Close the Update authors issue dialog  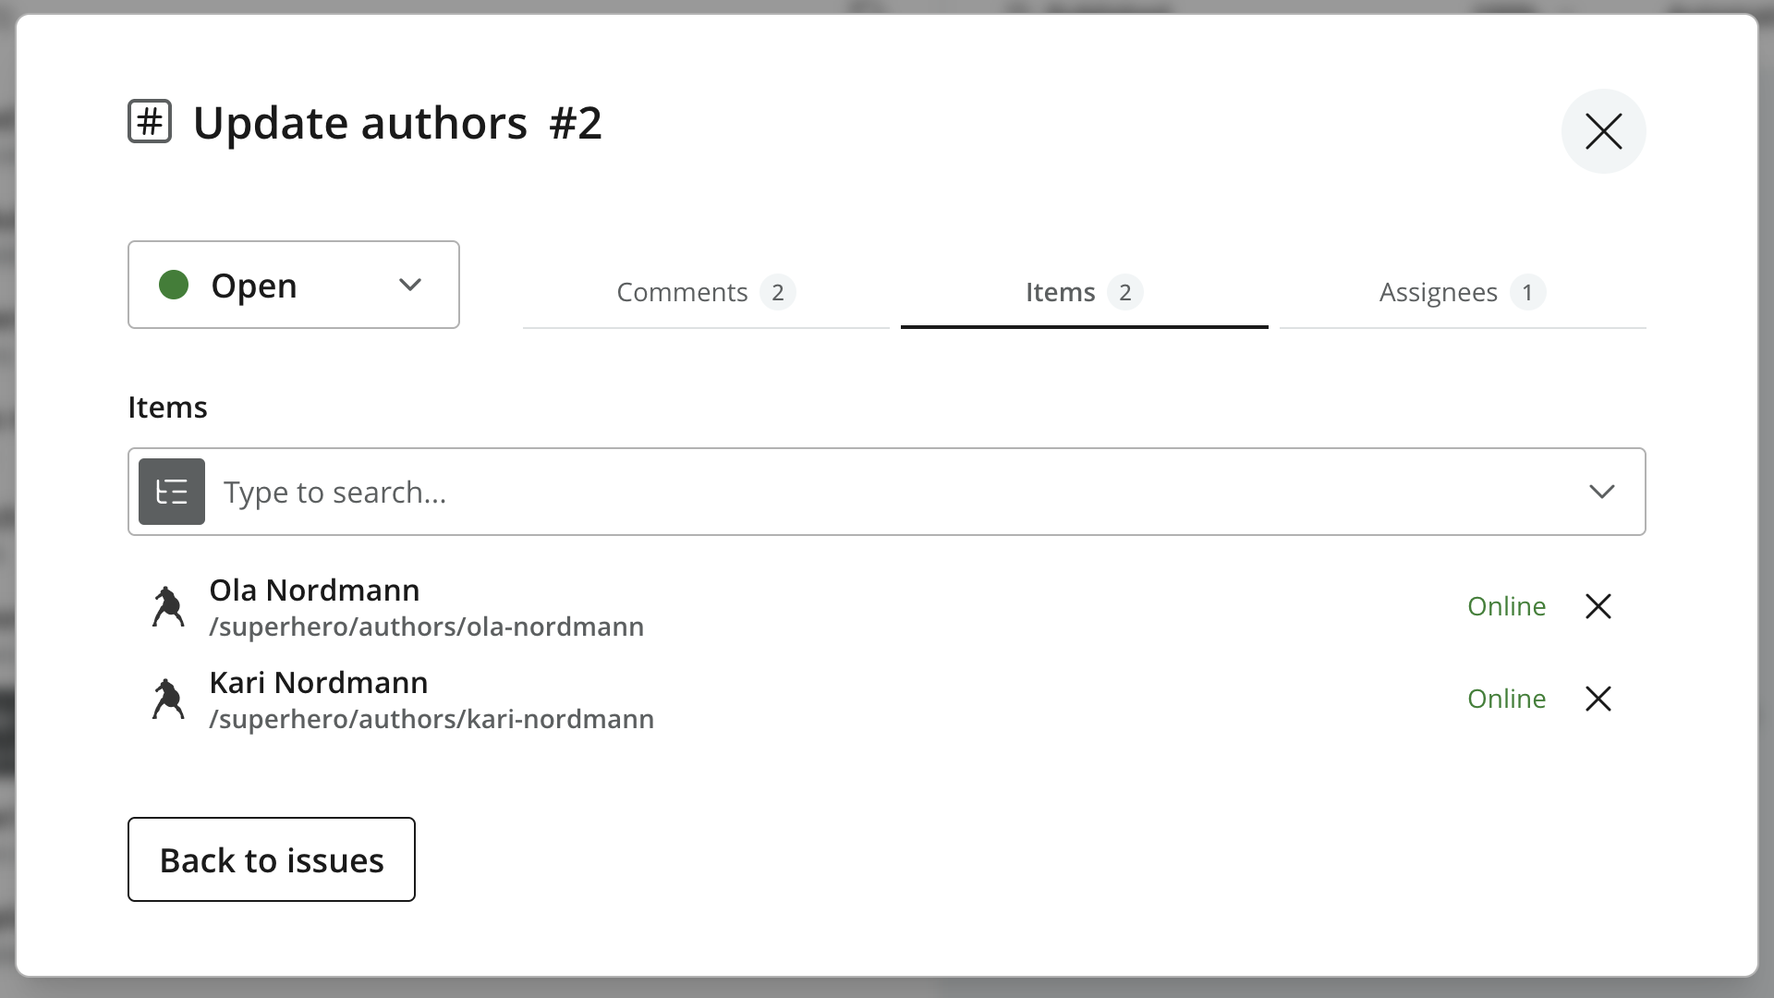click(x=1603, y=131)
